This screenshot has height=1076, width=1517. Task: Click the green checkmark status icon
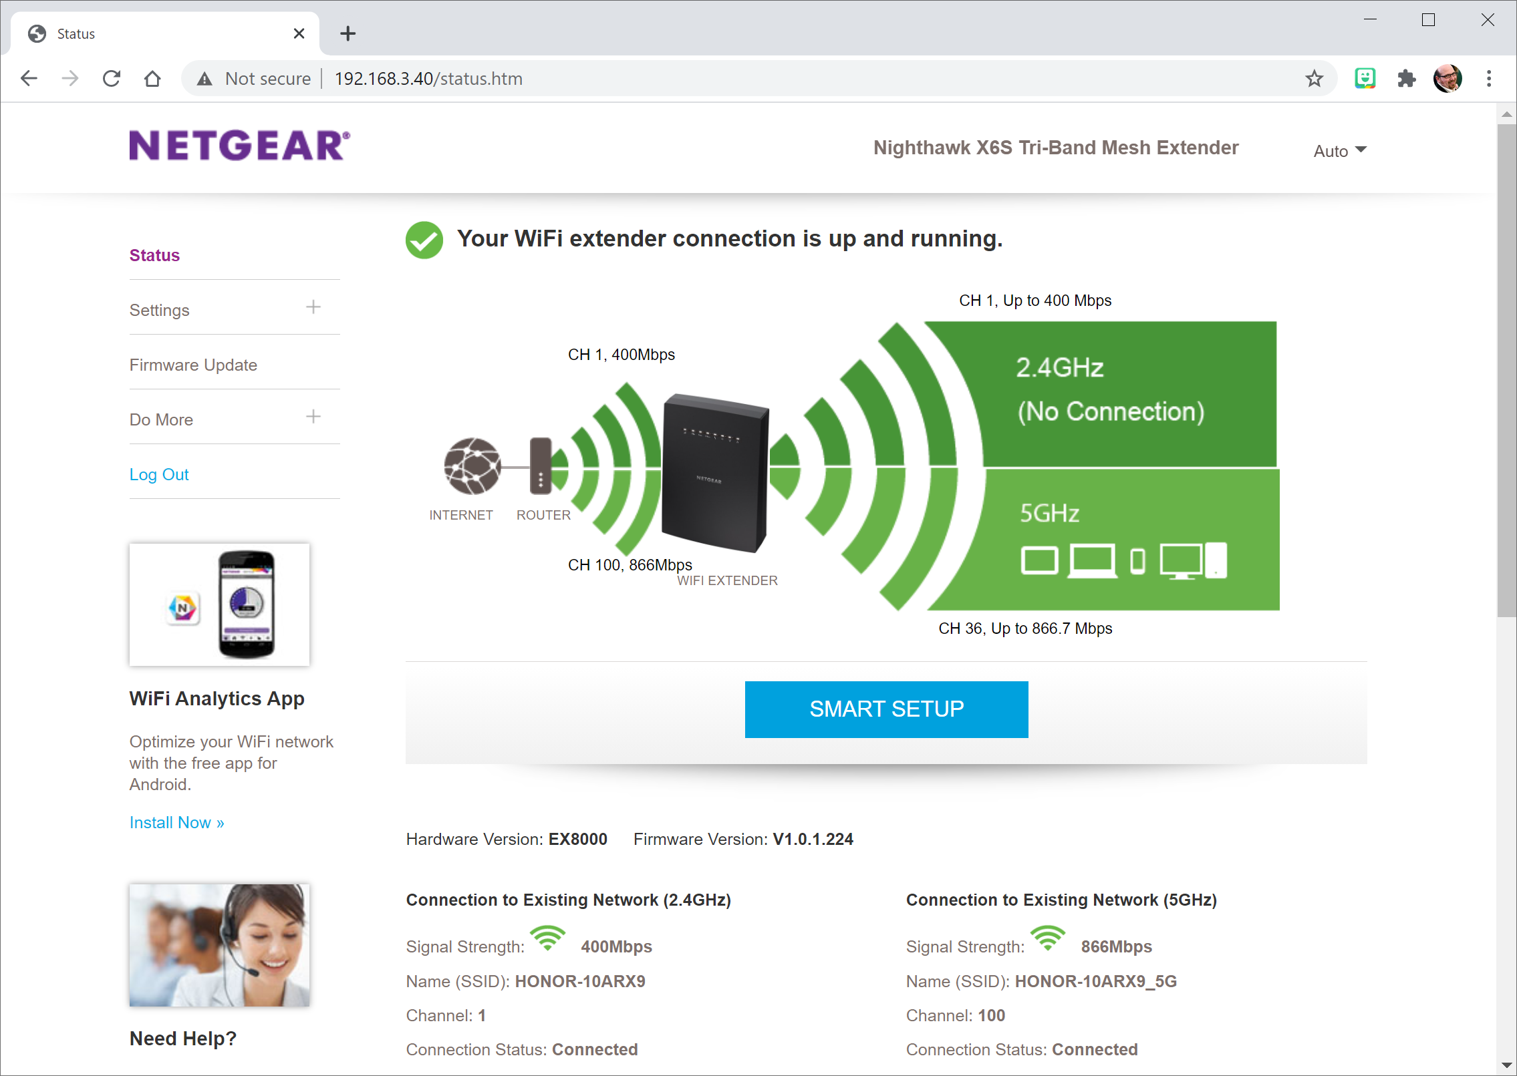(422, 238)
